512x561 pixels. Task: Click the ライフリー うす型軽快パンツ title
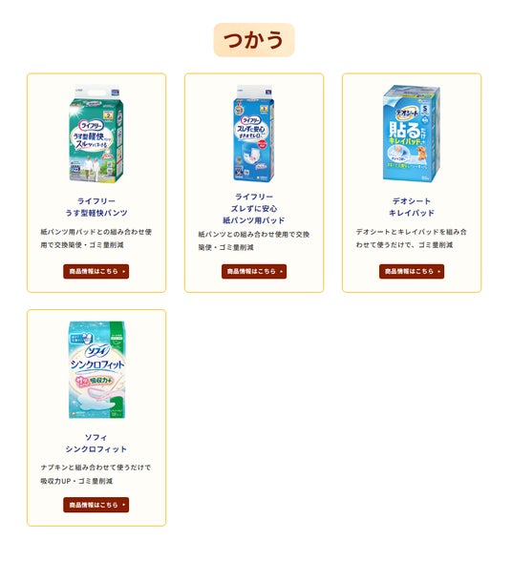tap(96, 207)
